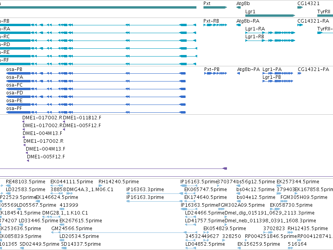Select the osa-PF protein track
The image size is (333, 250).
click(96, 112)
